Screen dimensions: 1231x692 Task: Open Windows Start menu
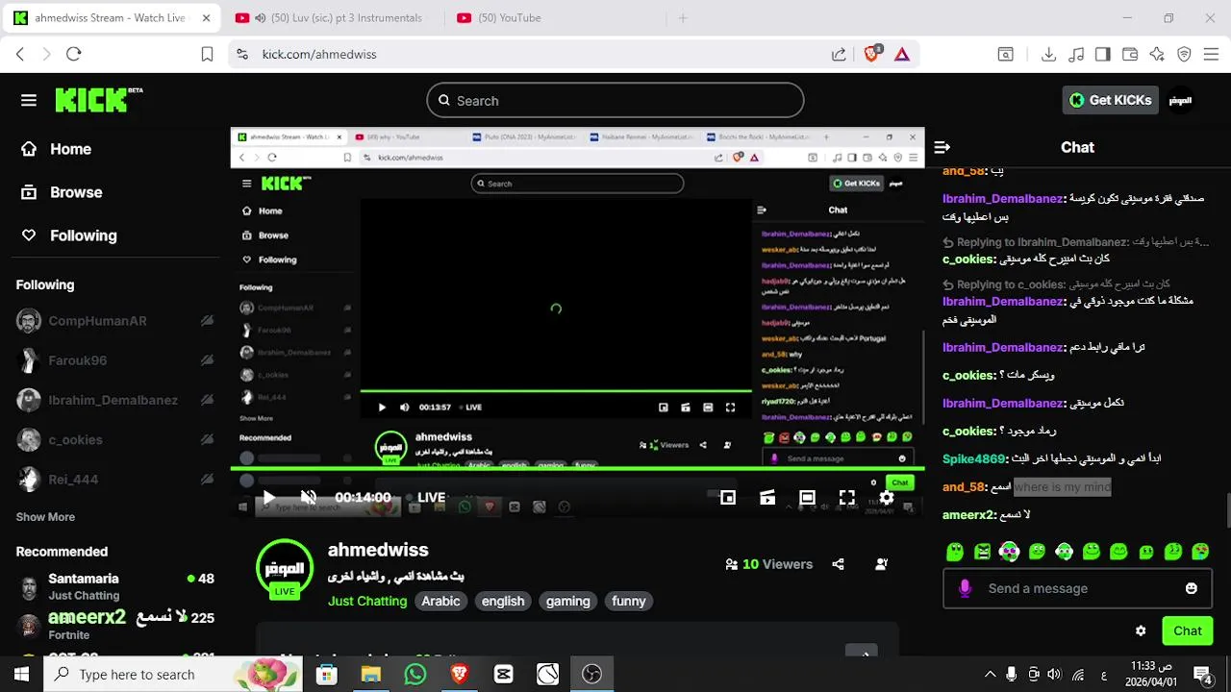point(21,674)
